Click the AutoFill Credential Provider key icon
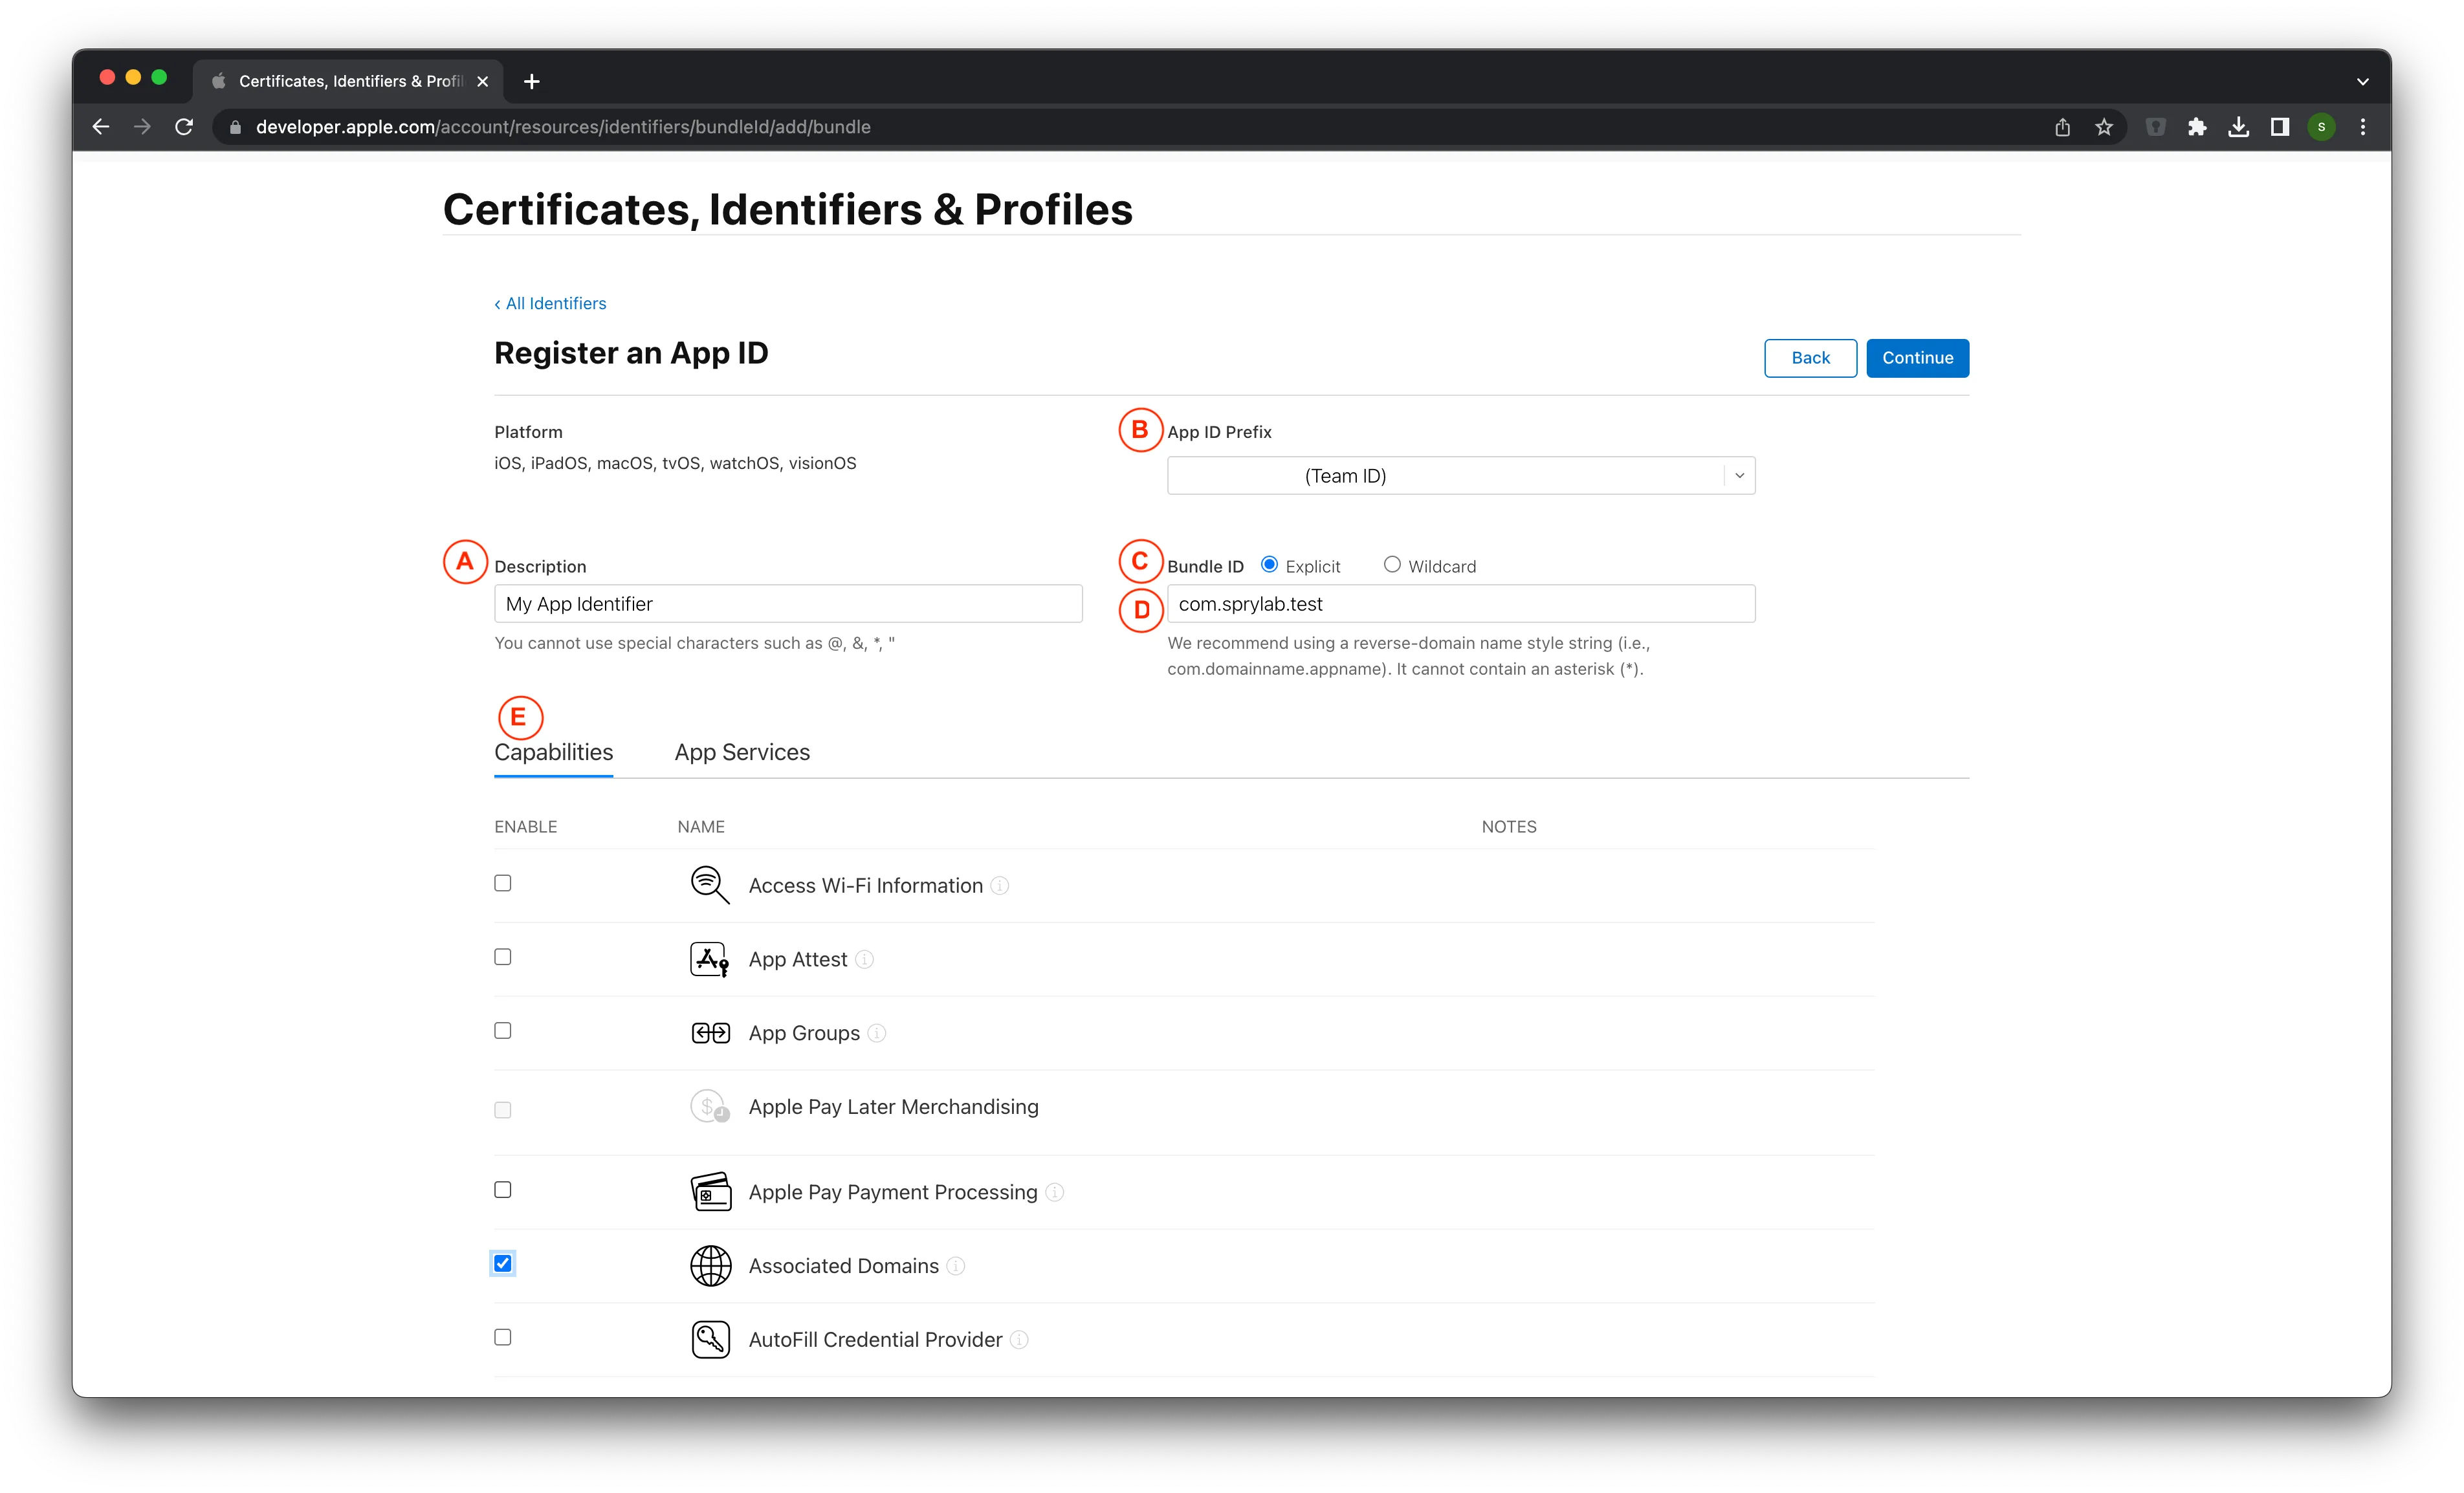This screenshot has height=1493, width=2464. point(710,1340)
